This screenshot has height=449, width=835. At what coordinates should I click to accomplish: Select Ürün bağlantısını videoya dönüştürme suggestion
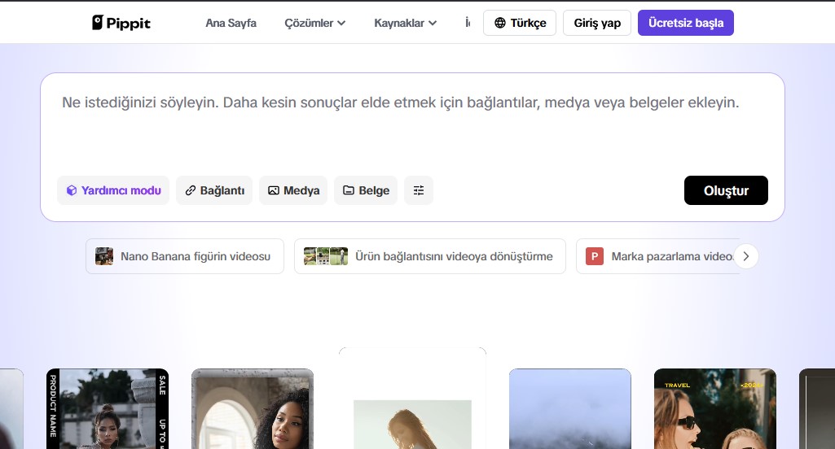point(429,256)
